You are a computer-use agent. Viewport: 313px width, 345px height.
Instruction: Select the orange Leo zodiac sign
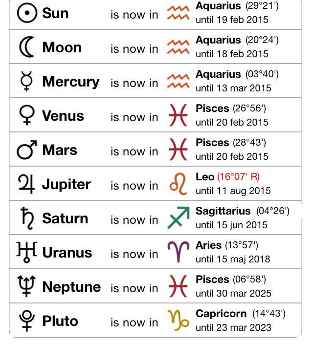pyautogui.click(x=178, y=184)
